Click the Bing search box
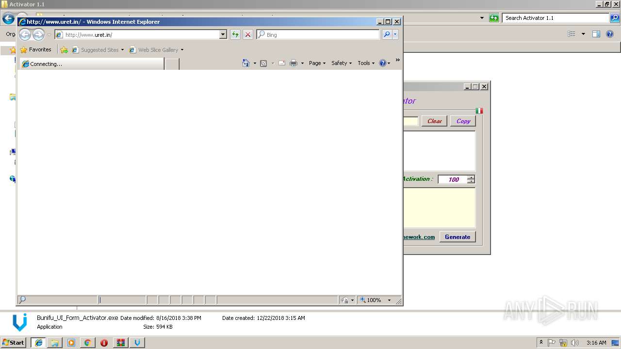The image size is (621, 349). click(319, 35)
